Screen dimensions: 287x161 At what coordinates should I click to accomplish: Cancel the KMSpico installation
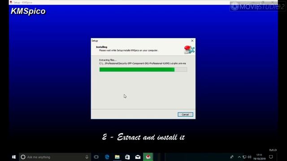185,114
